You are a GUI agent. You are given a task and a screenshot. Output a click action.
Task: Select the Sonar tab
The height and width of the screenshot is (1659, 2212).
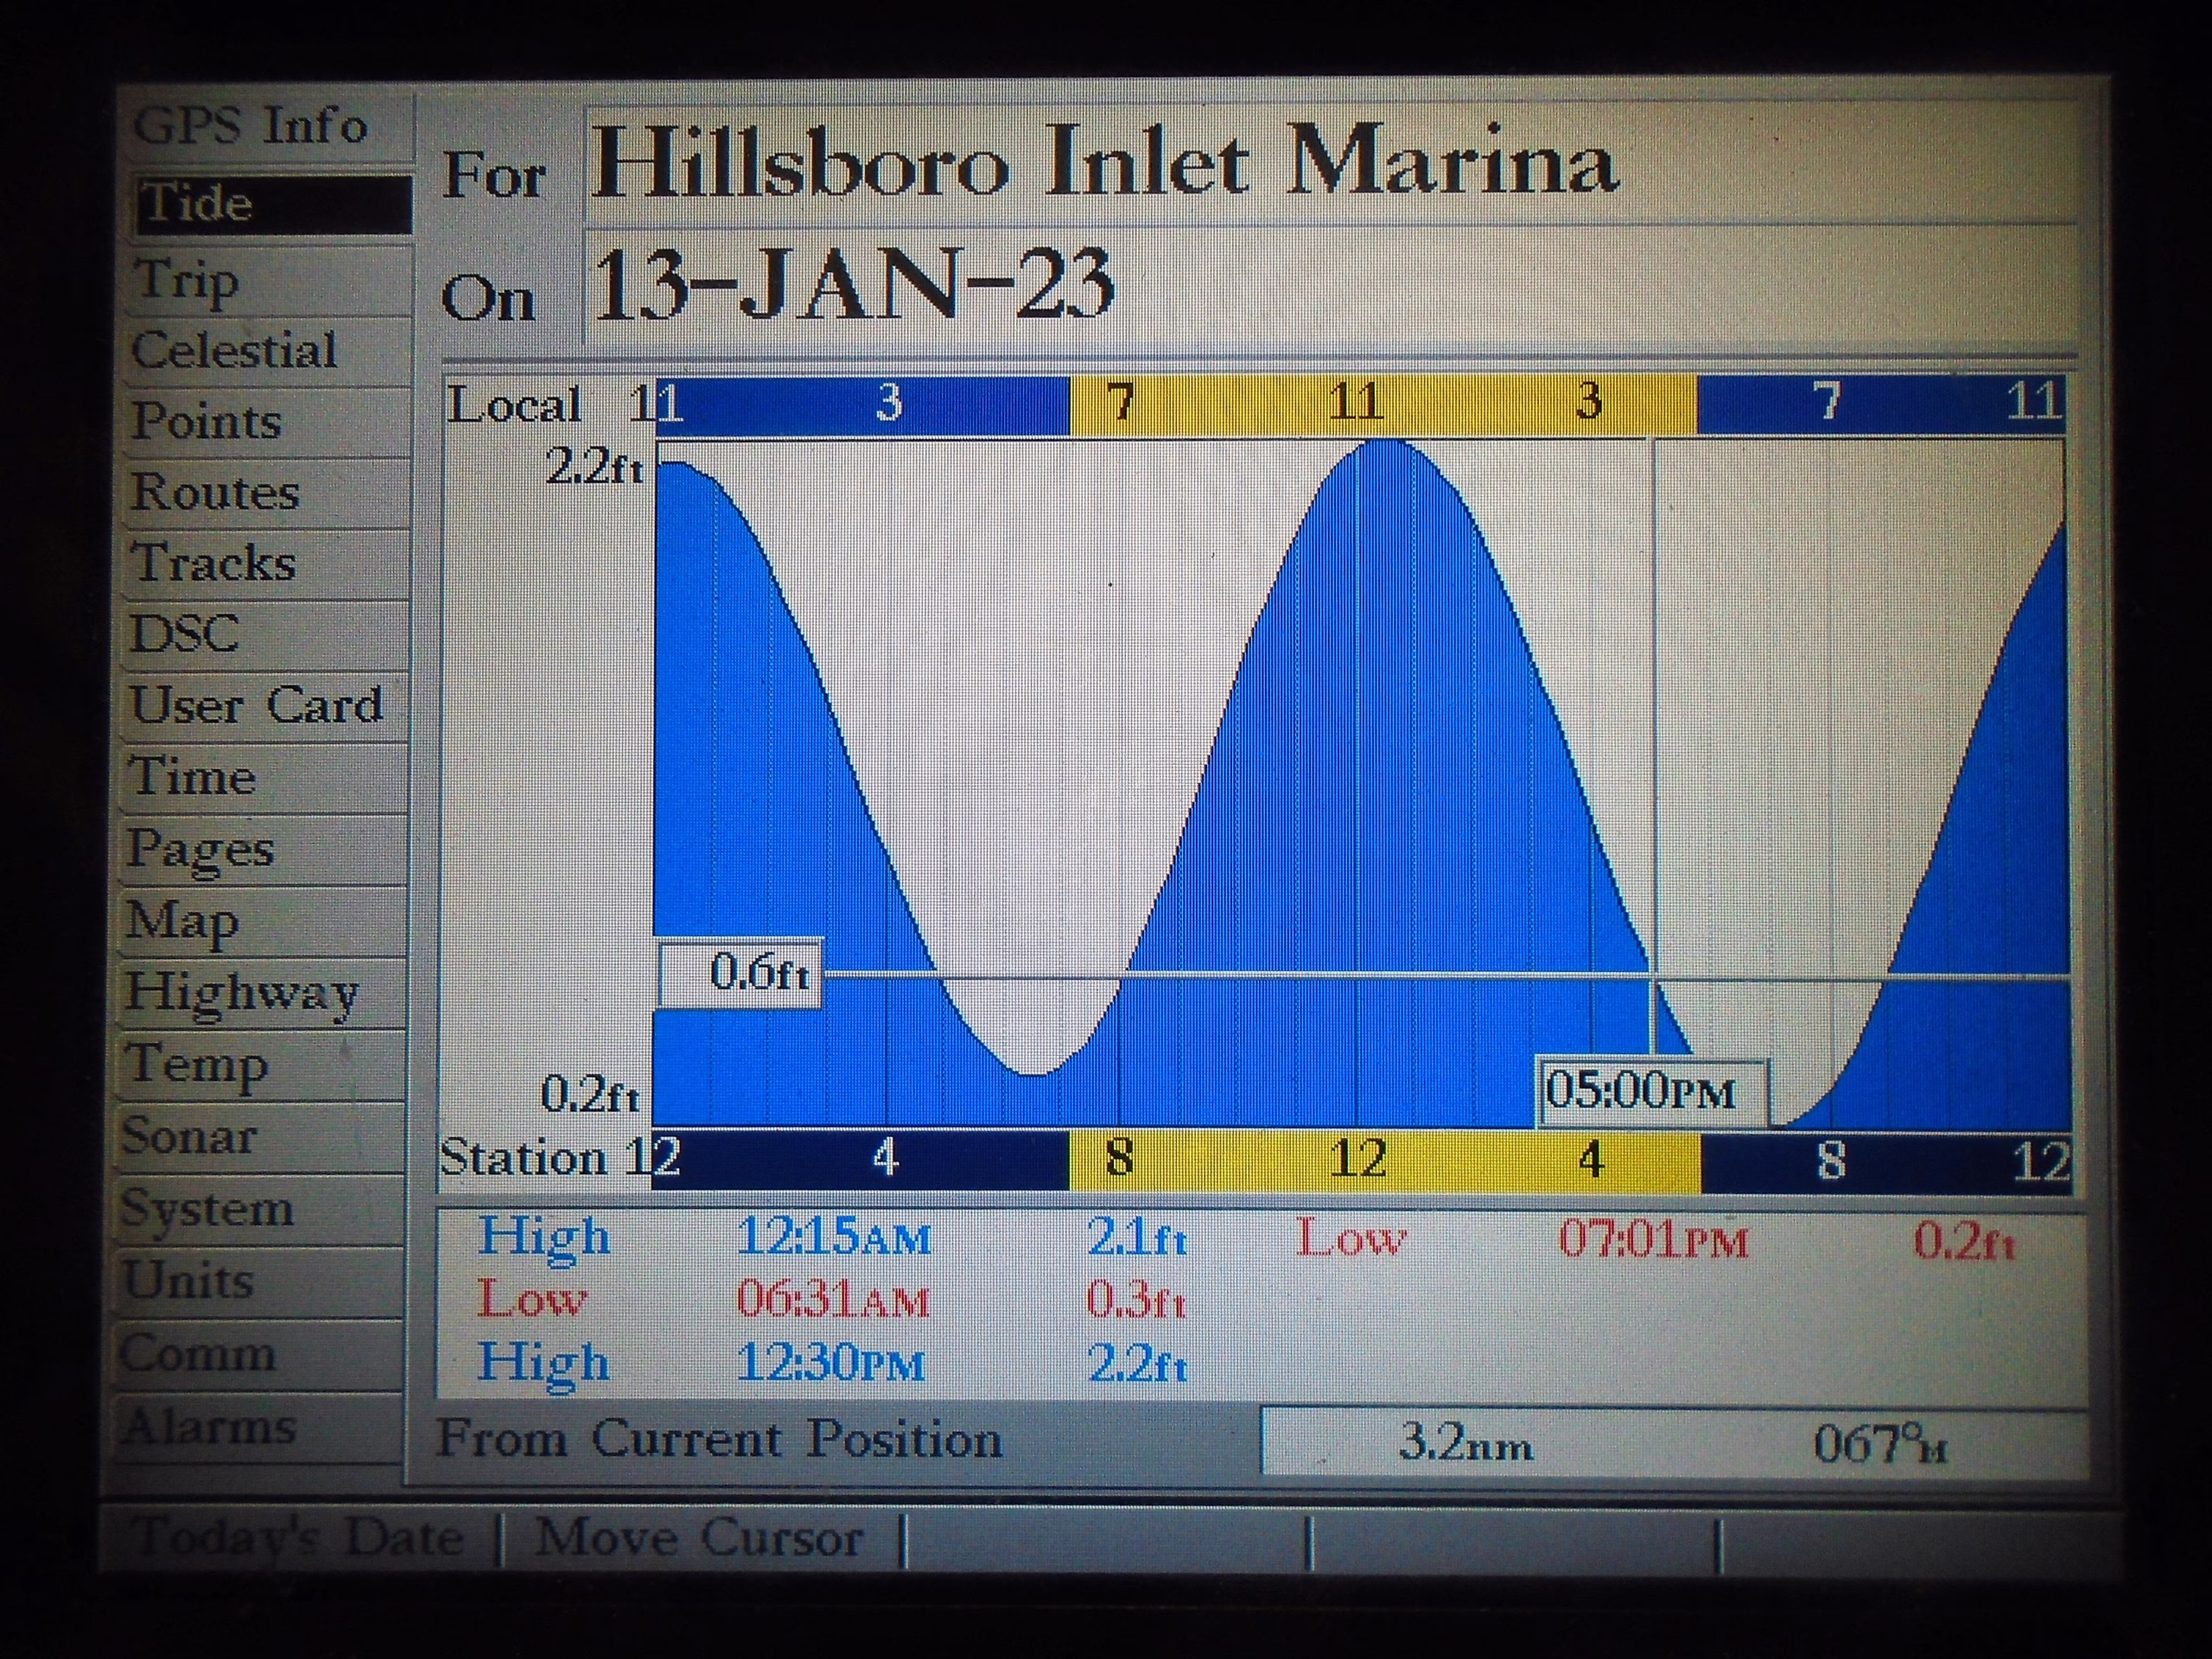pyautogui.click(x=260, y=1137)
